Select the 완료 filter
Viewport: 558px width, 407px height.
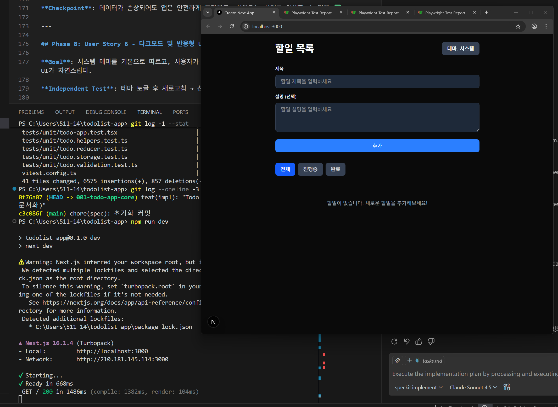point(335,169)
